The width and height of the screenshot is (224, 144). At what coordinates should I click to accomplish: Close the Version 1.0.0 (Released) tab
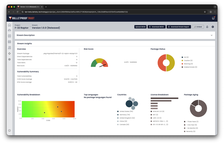pyautogui.click(x=42, y=7)
